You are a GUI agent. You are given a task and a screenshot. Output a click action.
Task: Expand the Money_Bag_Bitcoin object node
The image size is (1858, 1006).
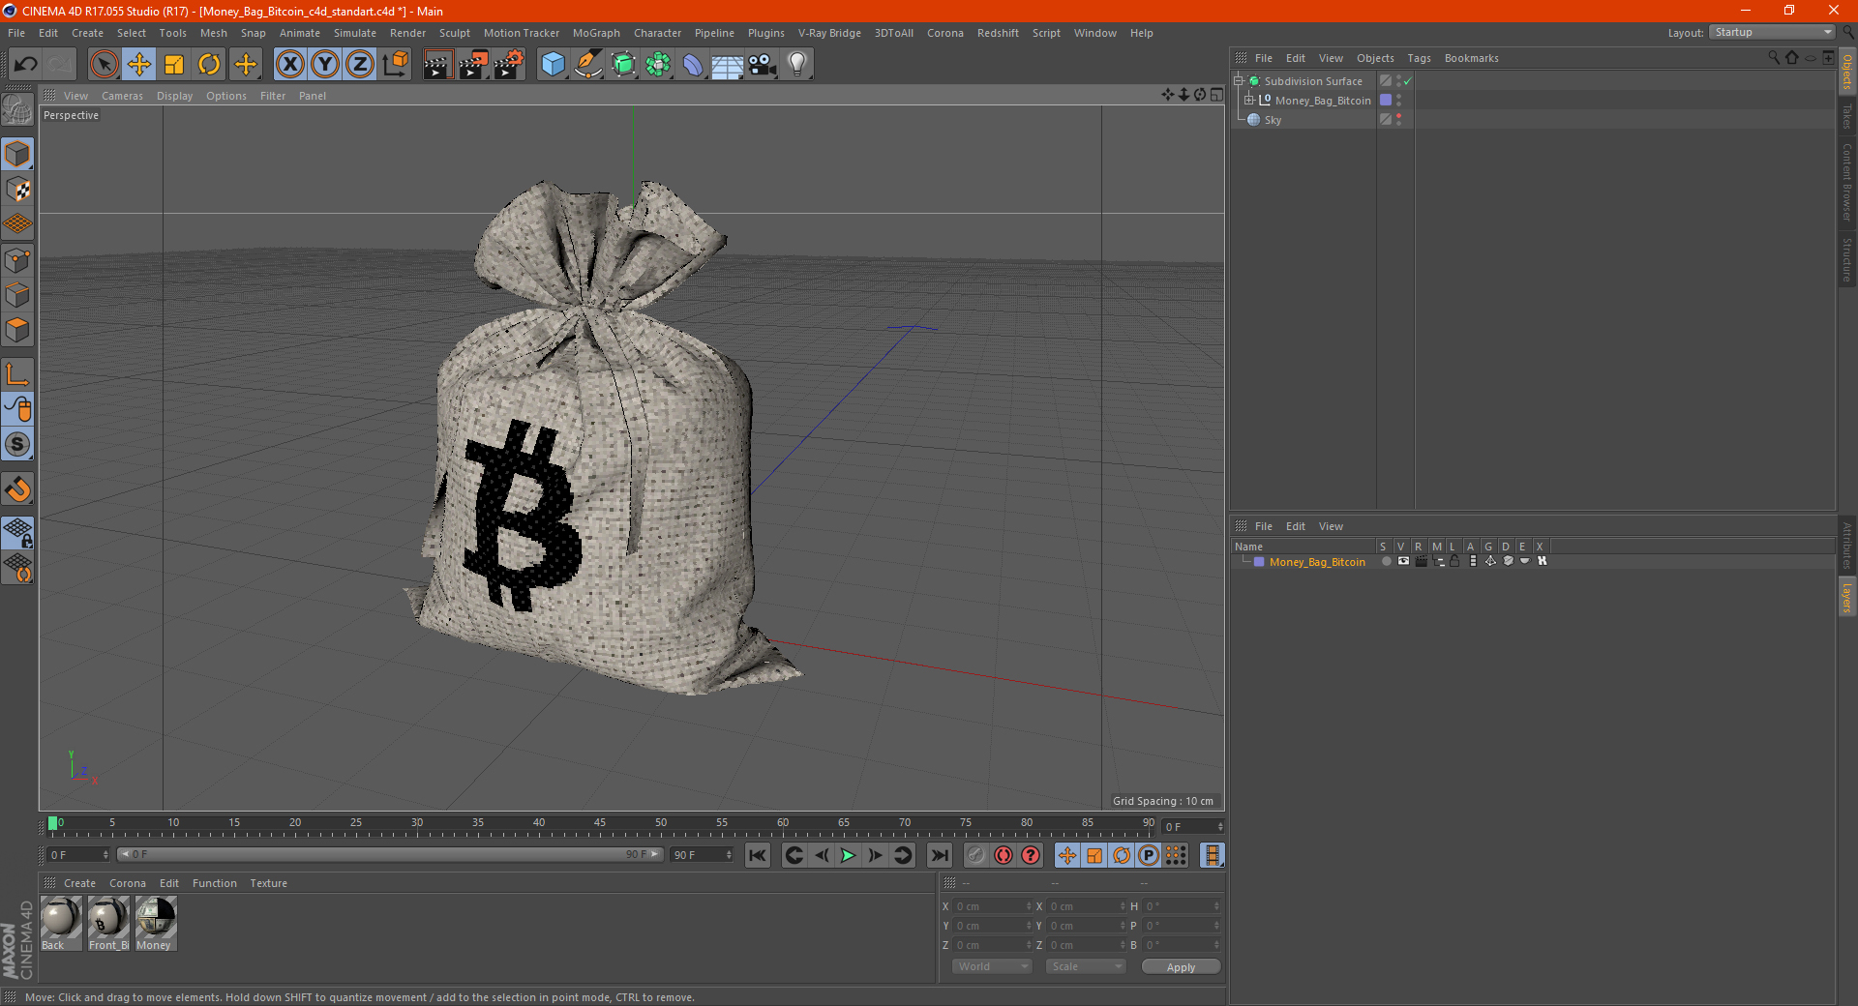point(1248,100)
